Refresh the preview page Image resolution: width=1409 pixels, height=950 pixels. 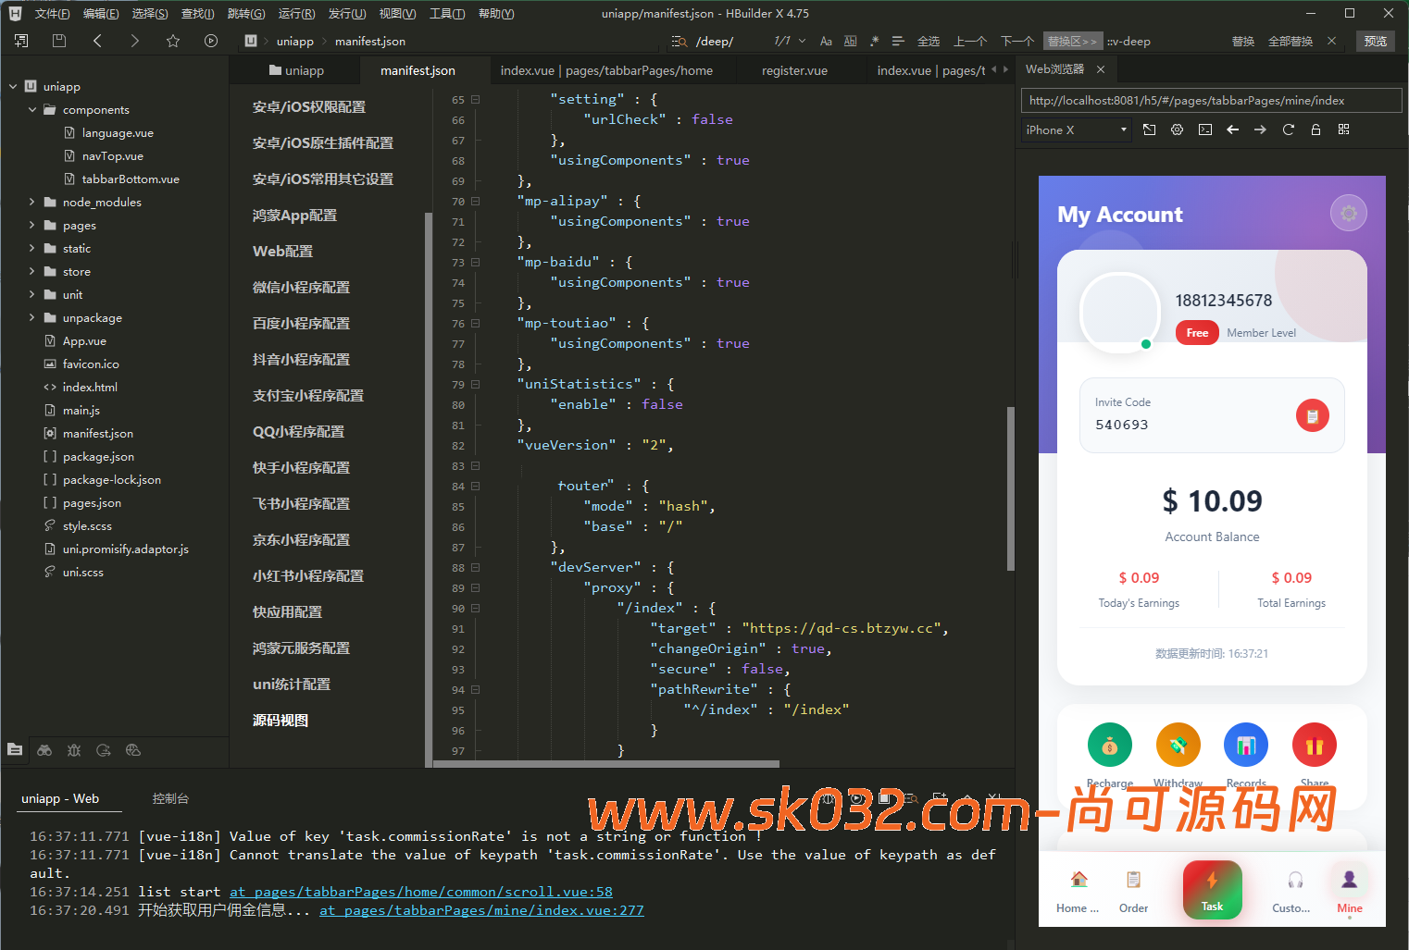point(1288,130)
